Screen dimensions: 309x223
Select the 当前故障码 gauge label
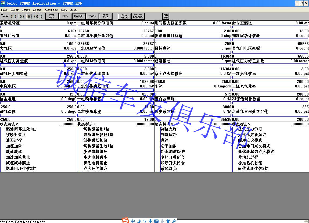(165, 99)
